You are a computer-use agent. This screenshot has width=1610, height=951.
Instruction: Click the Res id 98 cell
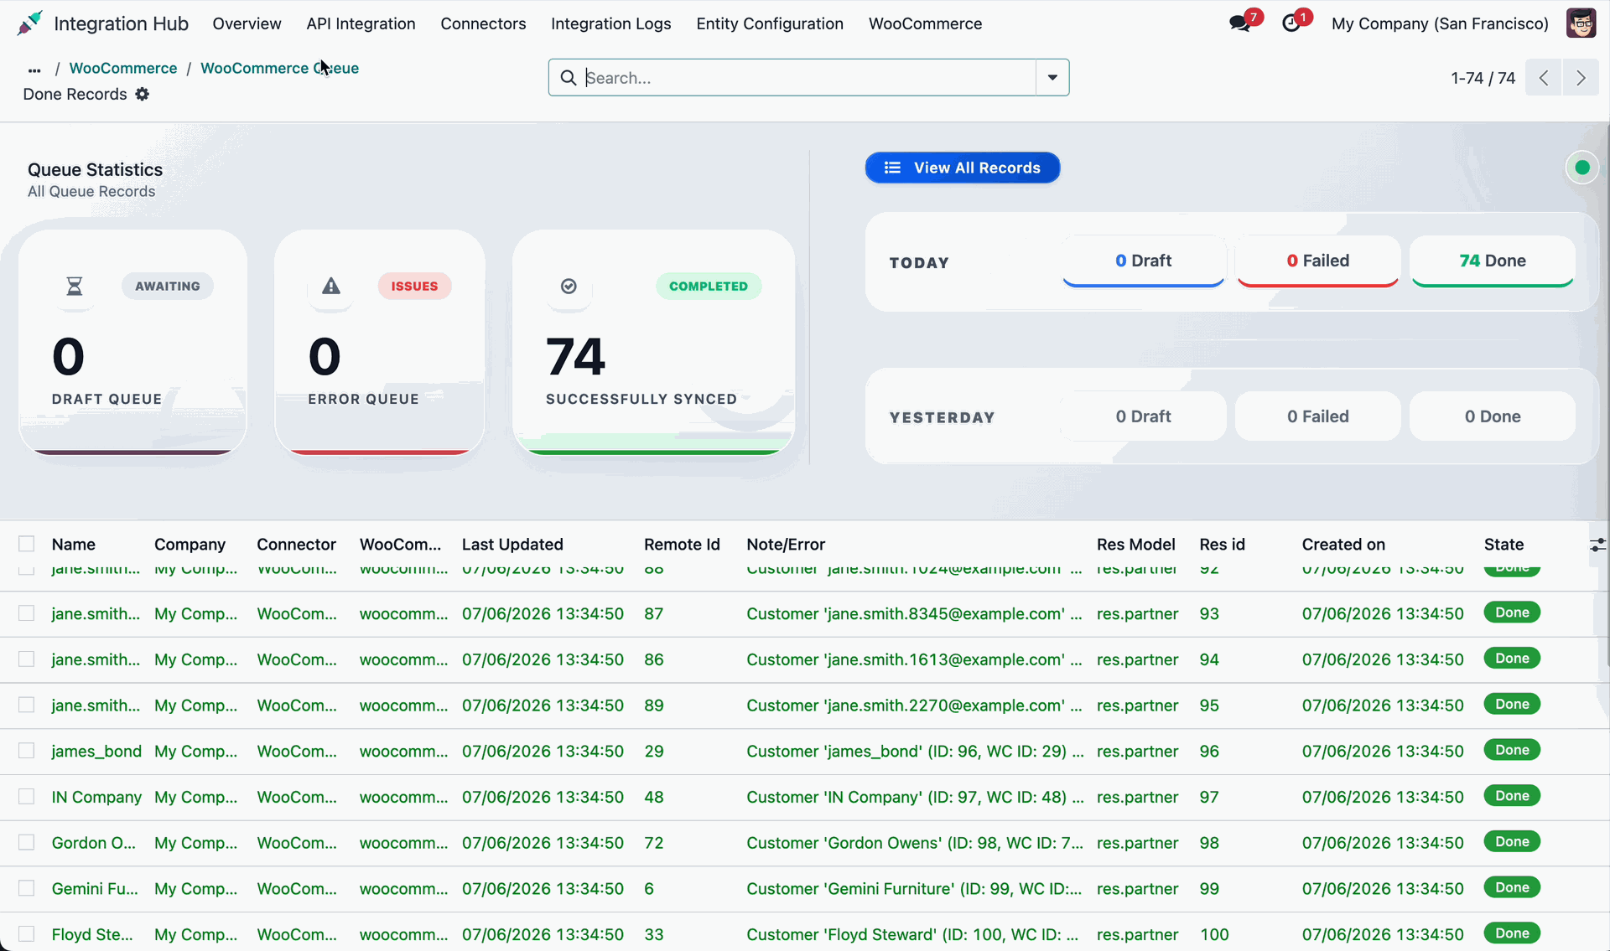(1208, 843)
